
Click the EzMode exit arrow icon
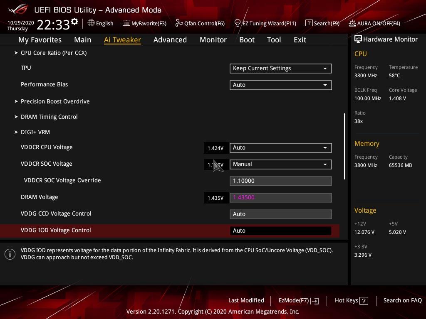(315, 301)
